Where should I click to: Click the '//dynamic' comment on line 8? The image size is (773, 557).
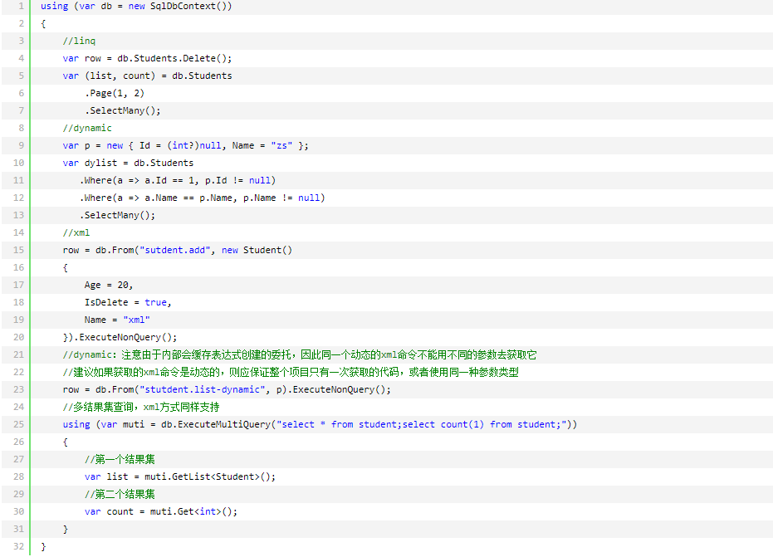click(87, 128)
